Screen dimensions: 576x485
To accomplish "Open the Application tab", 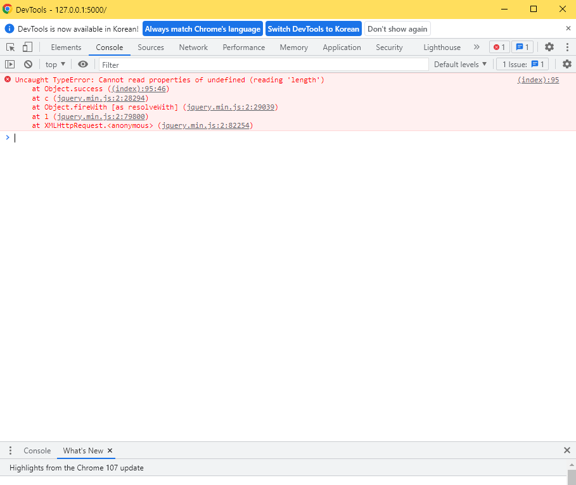I will tap(342, 47).
